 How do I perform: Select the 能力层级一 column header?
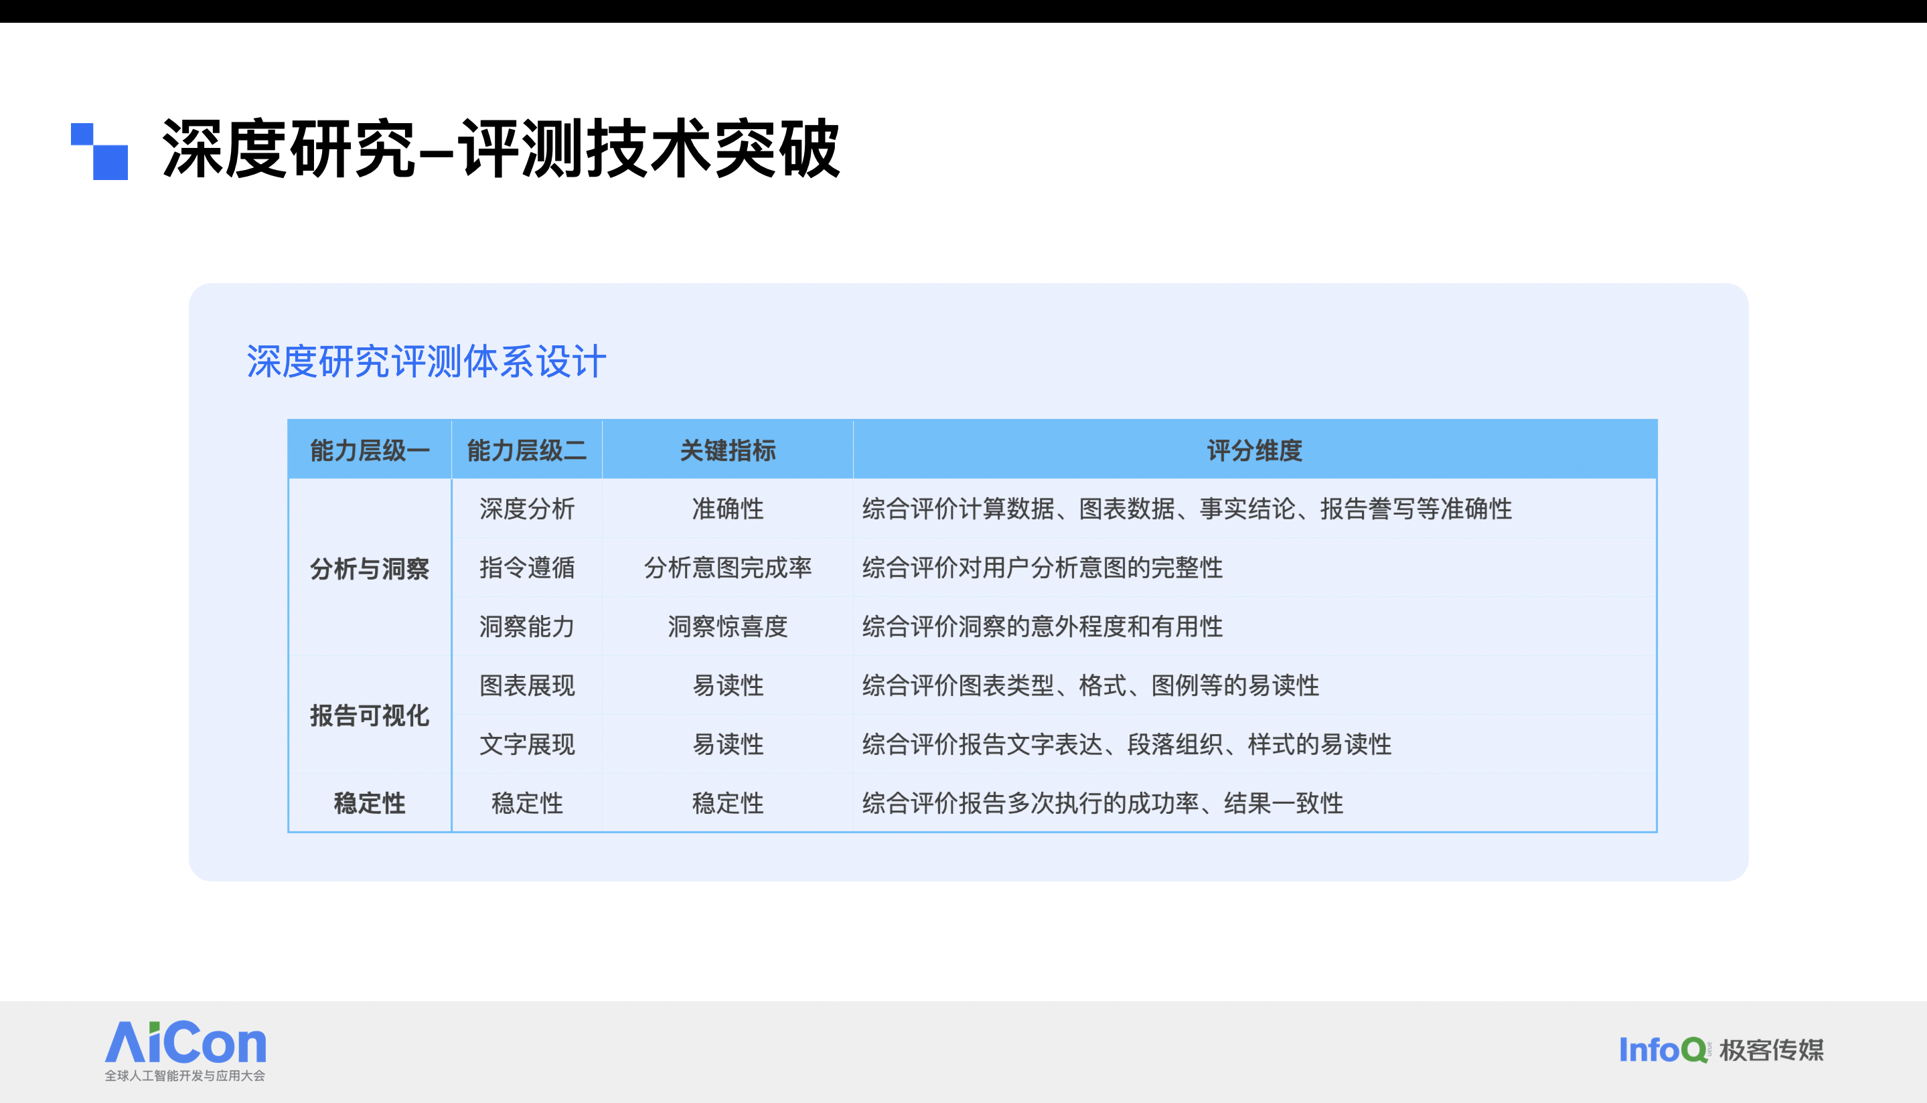point(370,450)
